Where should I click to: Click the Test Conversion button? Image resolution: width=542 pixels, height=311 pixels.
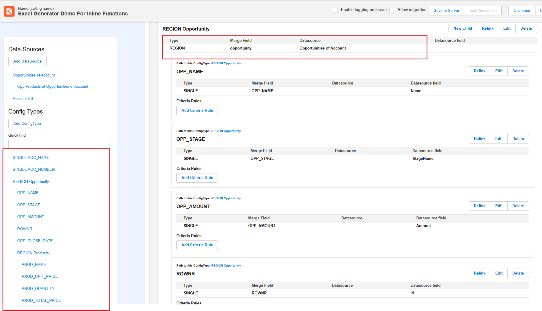click(483, 11)
